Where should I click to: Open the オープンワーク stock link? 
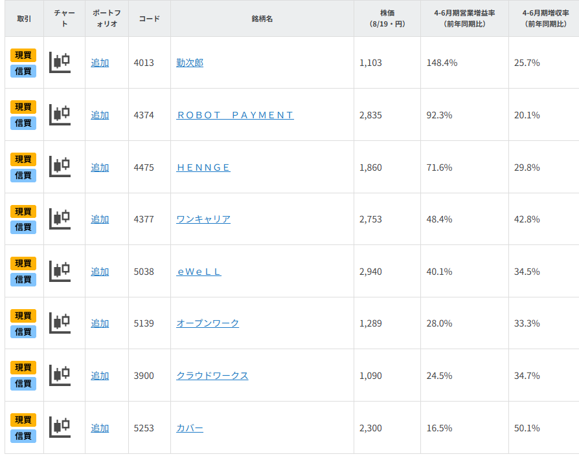[x=207, y=323]
